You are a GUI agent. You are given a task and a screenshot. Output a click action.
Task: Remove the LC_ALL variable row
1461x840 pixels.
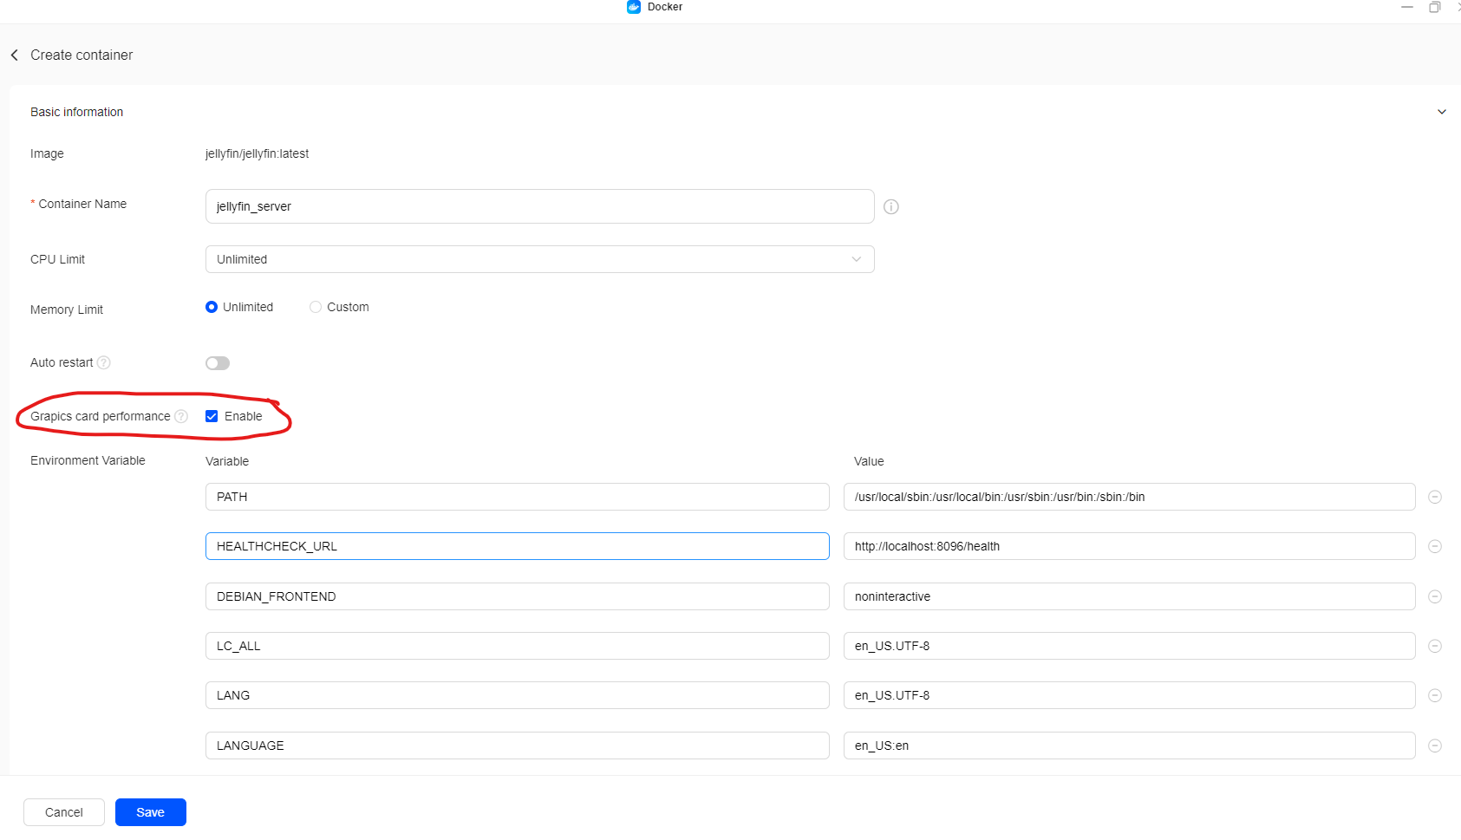point(1435,646)
